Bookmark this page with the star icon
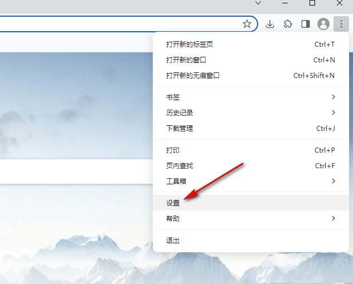353x284 pixels. coord(247,24)
